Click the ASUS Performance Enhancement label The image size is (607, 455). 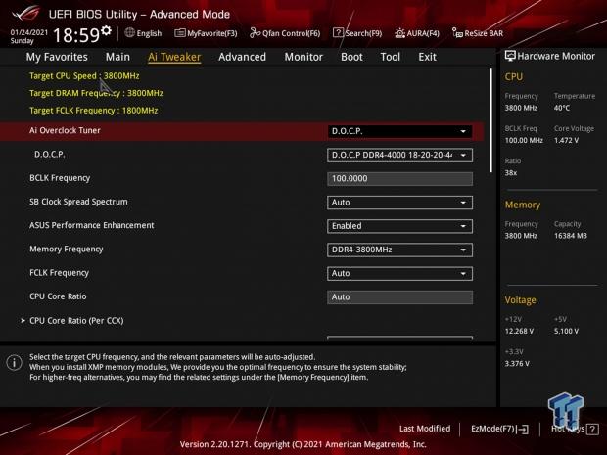tap(92, 225)
